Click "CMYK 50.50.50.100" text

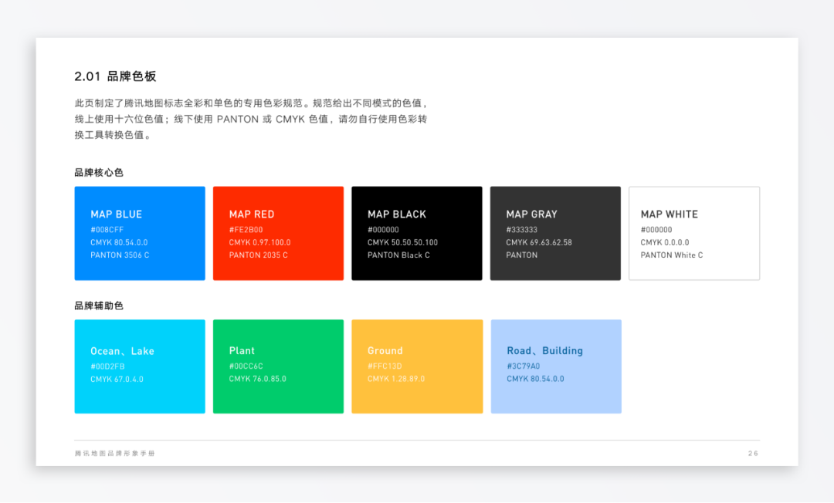pyautogui.click(x=402, y=243)
